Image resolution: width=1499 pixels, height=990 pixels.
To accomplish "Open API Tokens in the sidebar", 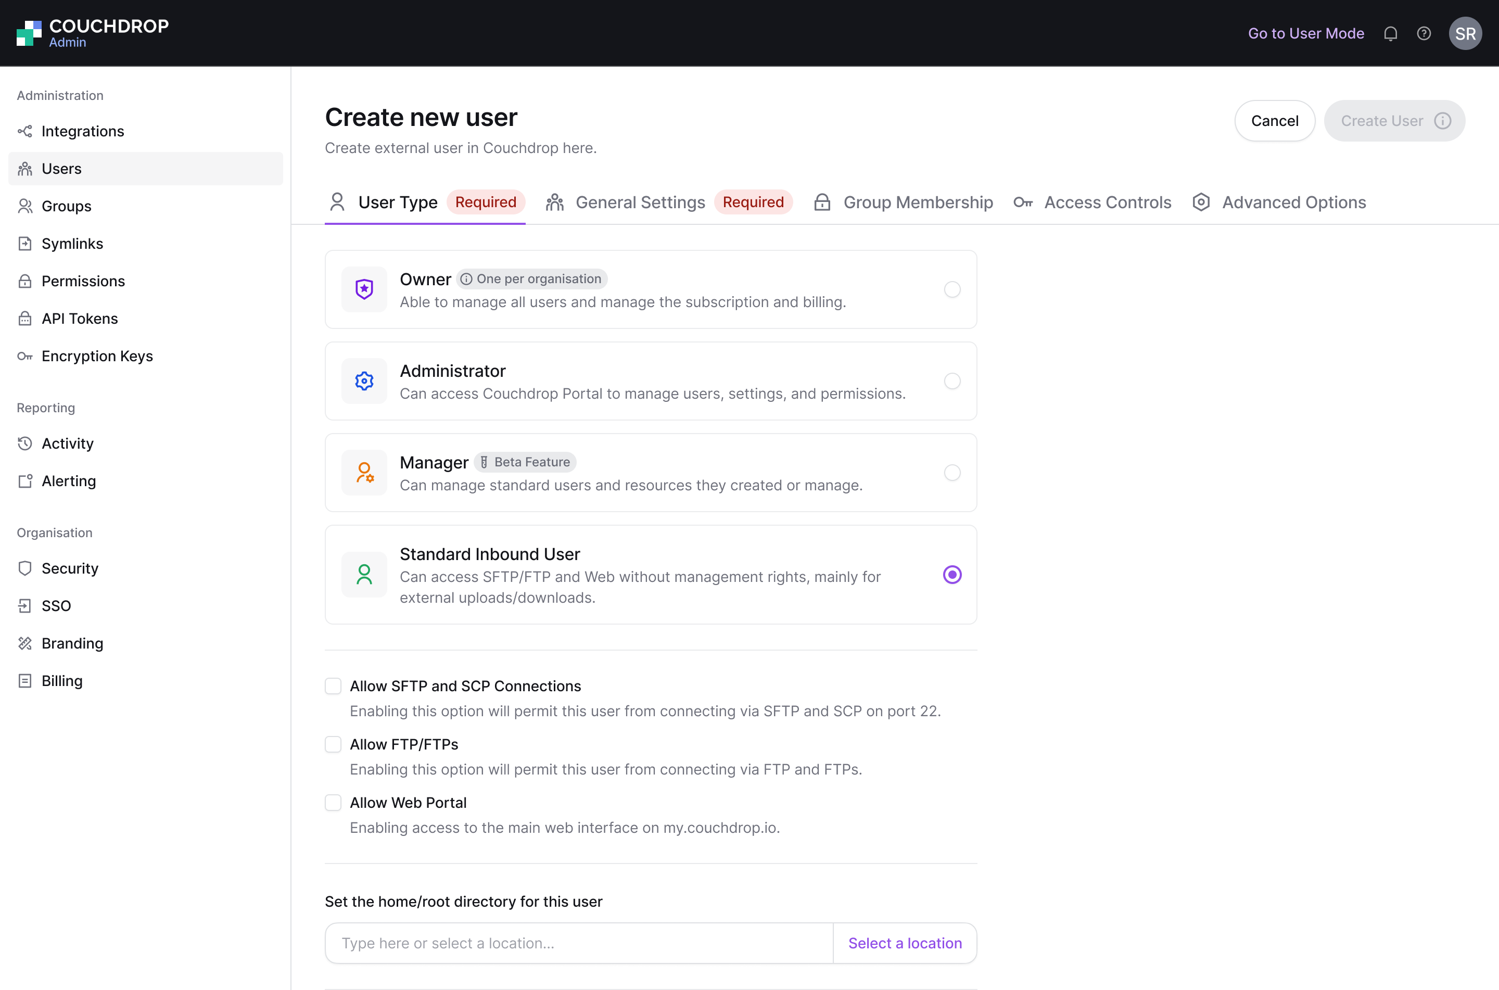I will click(x=146, y=318).
